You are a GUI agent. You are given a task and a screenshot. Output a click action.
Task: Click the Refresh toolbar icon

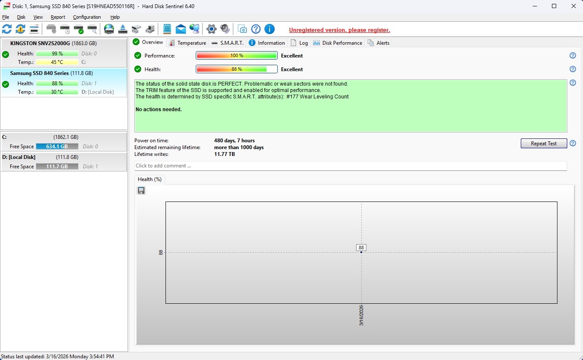(x=7, y=29)
